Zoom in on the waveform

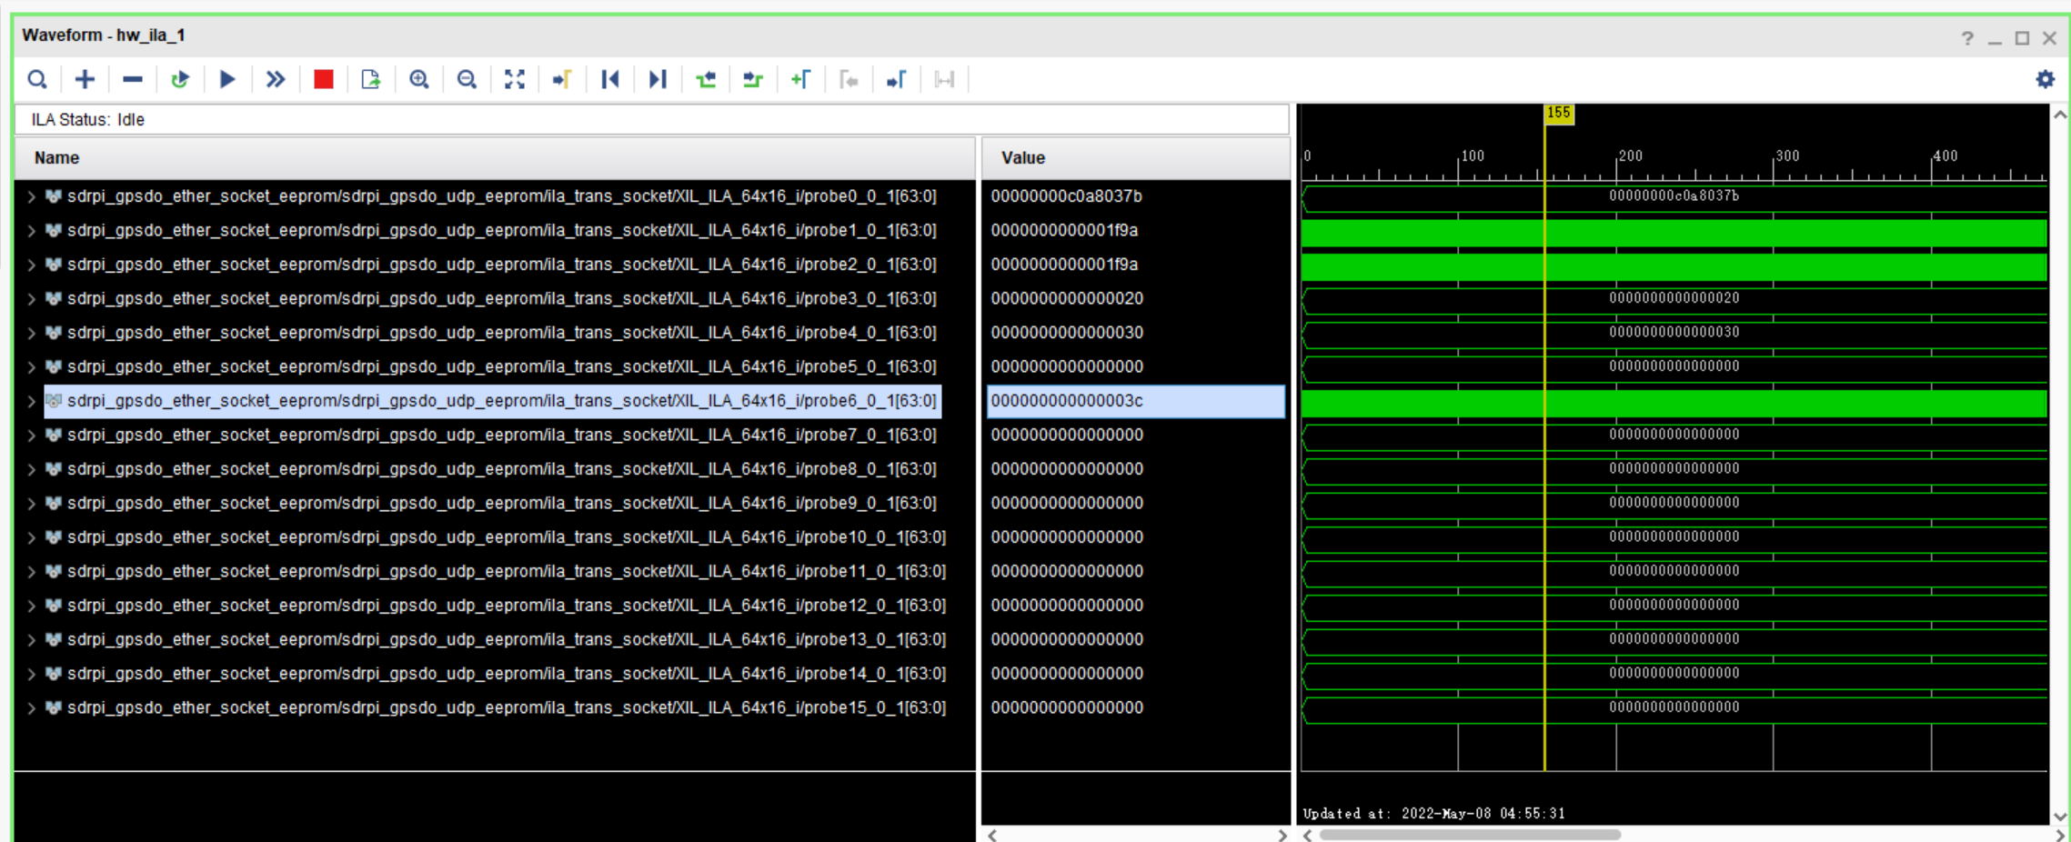(x=419, y=79)
